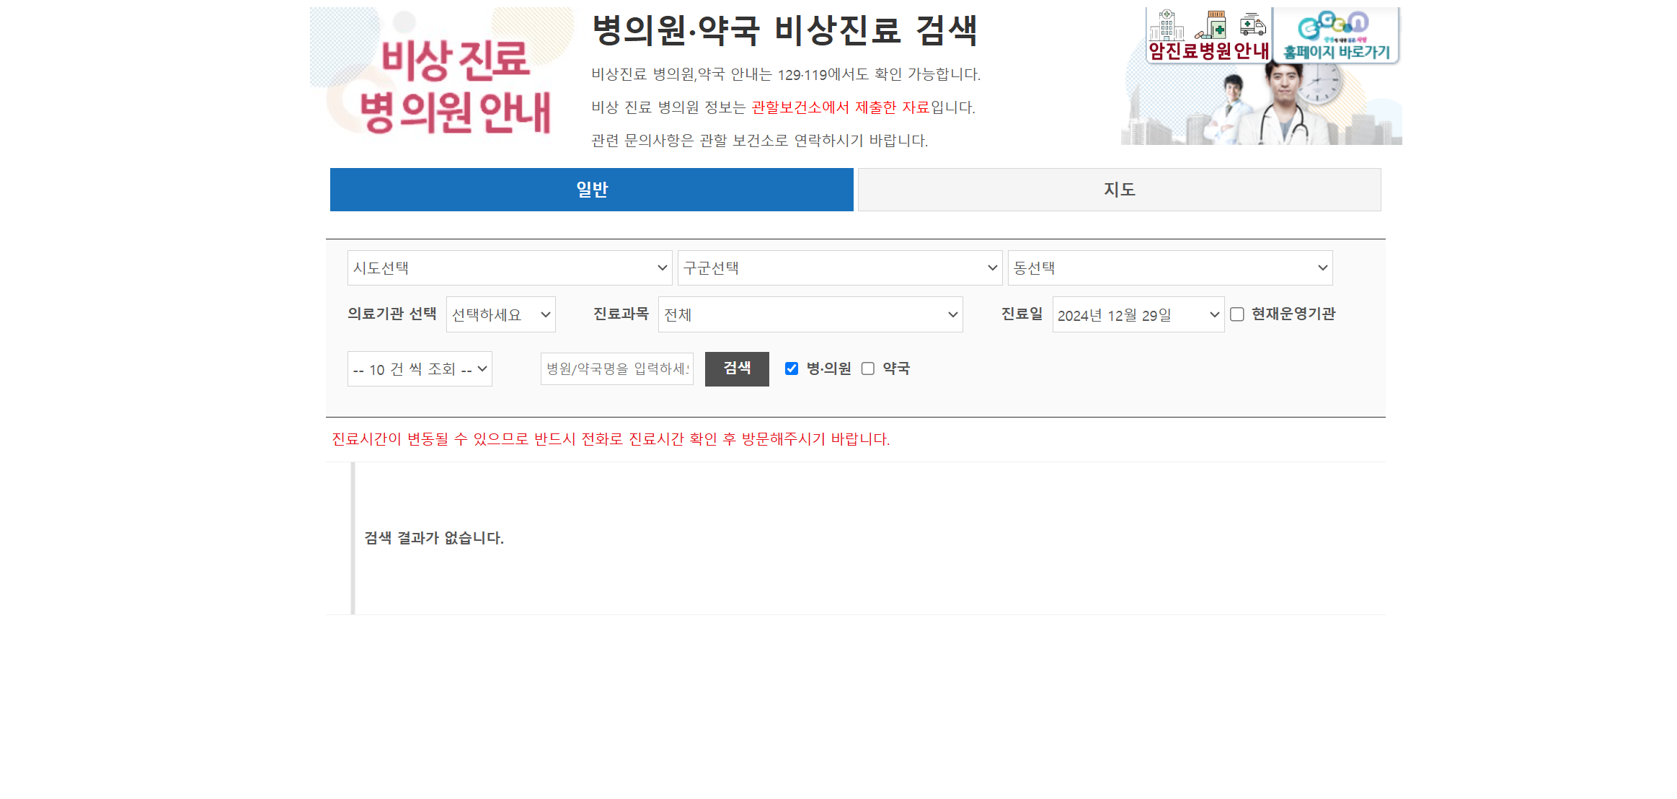
Task: Check the 약국 checkbox
Action: (868, 368)
